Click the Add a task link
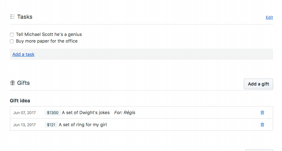282x151 pixels. 24,54
